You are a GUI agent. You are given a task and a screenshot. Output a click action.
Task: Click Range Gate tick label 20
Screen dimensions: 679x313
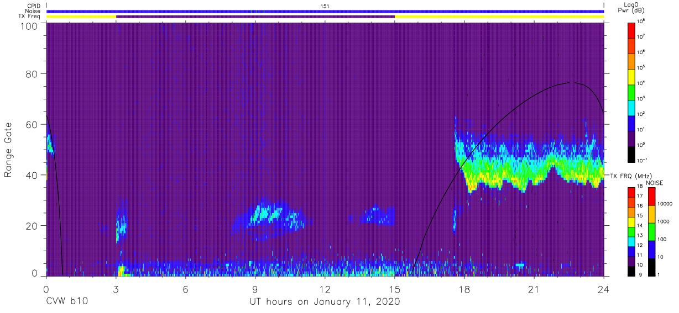pos(31,226)
